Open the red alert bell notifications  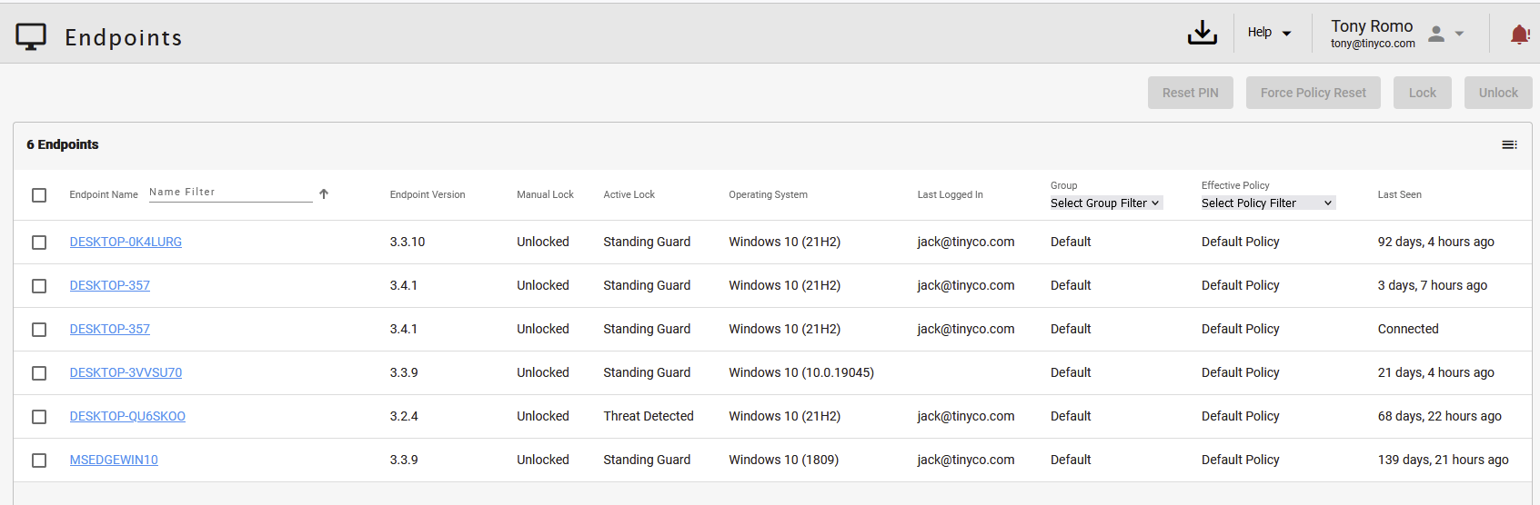coord(1519,35)
